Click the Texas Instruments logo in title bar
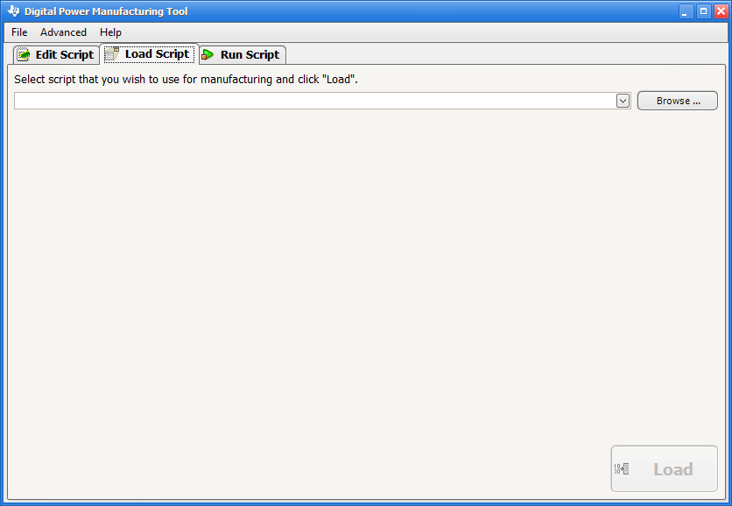Viewport: 732px width, 506px height. pyautogui.click(x=13, y=11)
